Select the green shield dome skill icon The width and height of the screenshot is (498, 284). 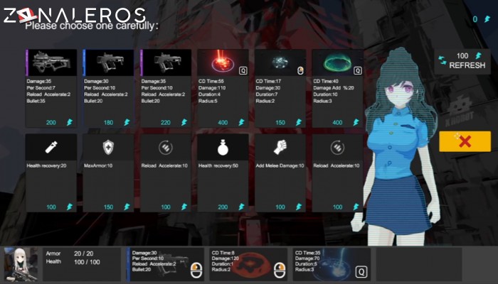[x=337, y=62]
